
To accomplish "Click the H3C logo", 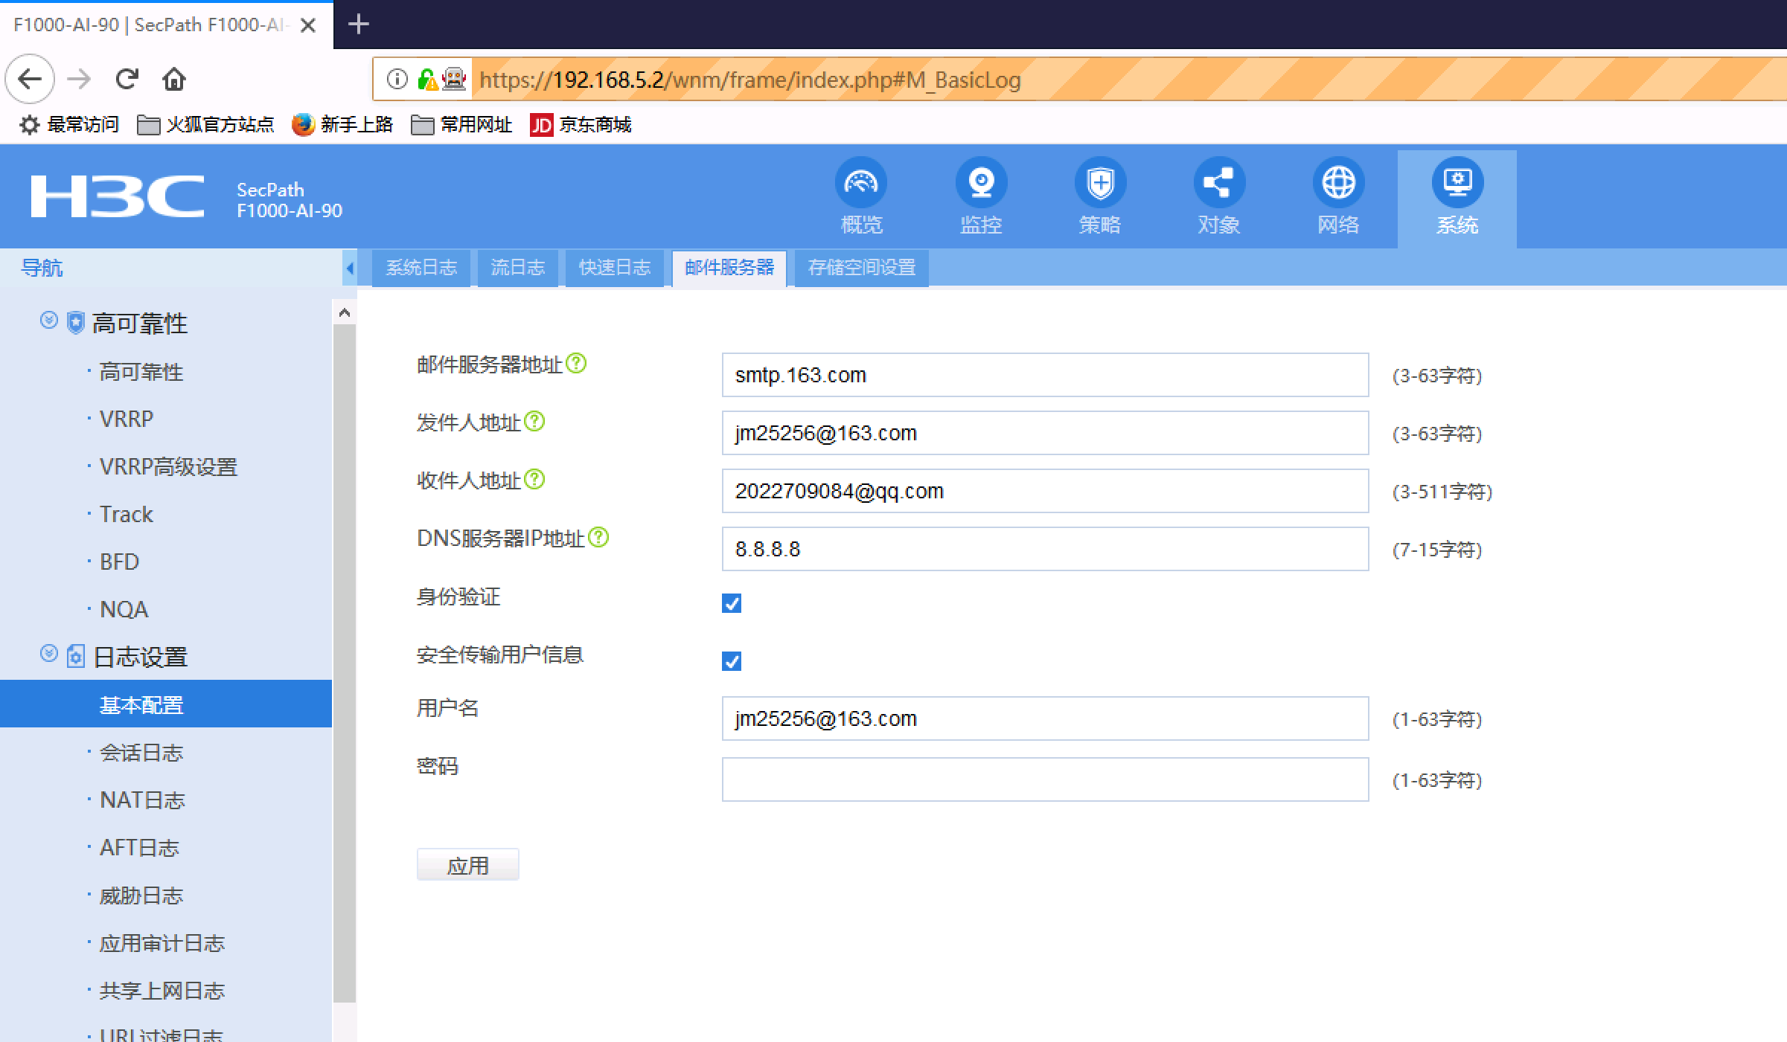I will tap(118, 197).
